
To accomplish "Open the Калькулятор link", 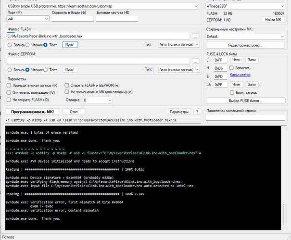I will 240,75.
